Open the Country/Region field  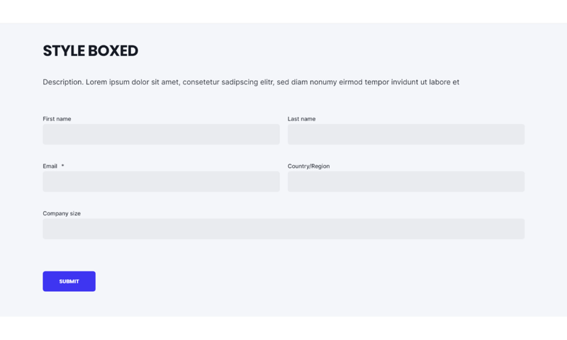[x=406, y=181]
